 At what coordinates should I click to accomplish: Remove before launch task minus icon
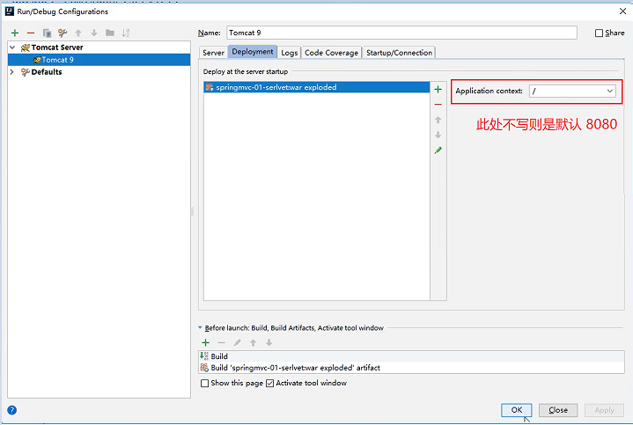[x=221, y=342]
